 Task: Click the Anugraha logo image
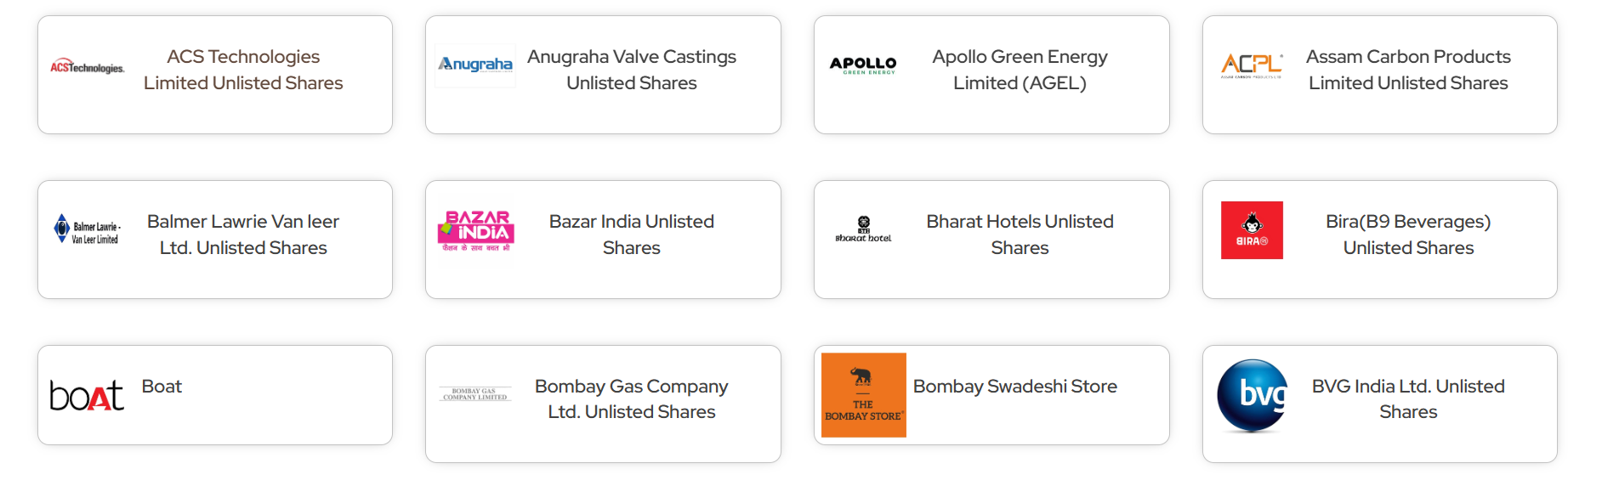tap(475, 65)
